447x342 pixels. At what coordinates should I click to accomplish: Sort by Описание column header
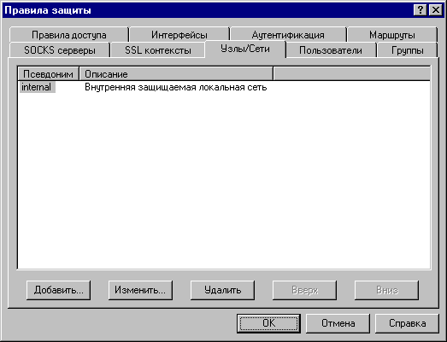176,74
